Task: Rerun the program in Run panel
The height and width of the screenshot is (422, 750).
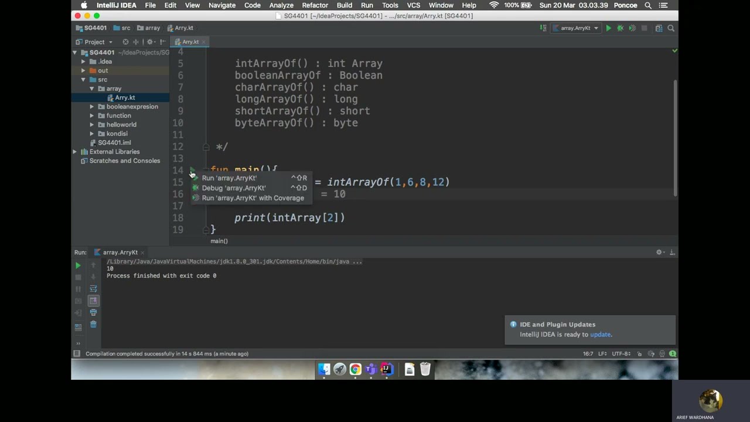Action: point(78,266)
